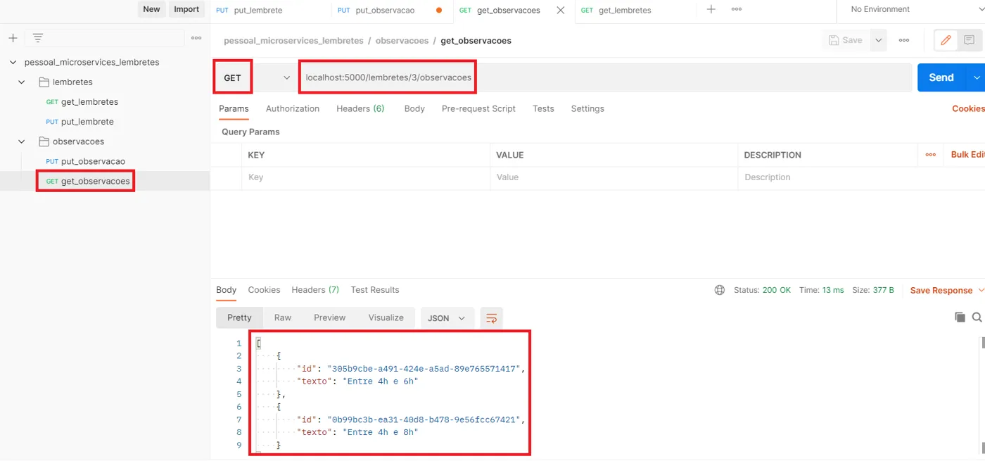Image resolution: width=985 pixels, height=461 pixels.
Task: Collapse the observacoes folder
Action: click(22, 141)
